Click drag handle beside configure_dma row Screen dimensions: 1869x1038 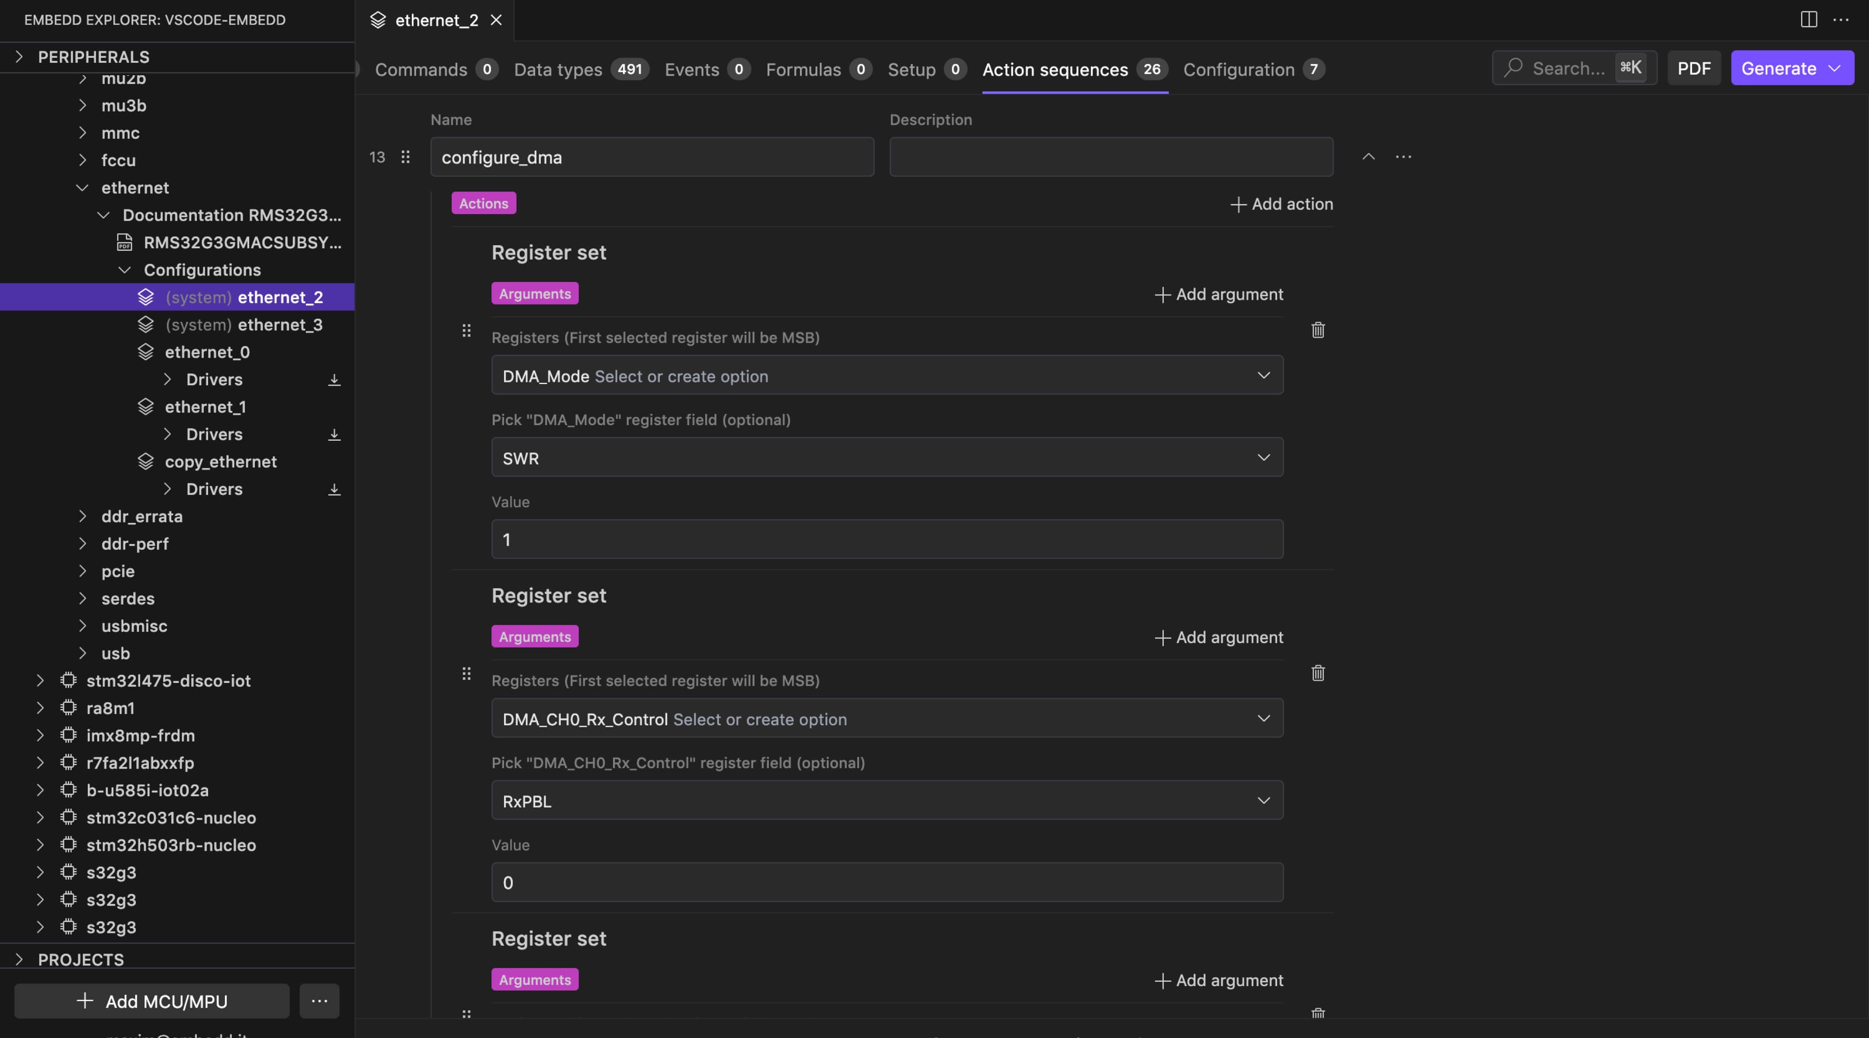tap(405, 157)
